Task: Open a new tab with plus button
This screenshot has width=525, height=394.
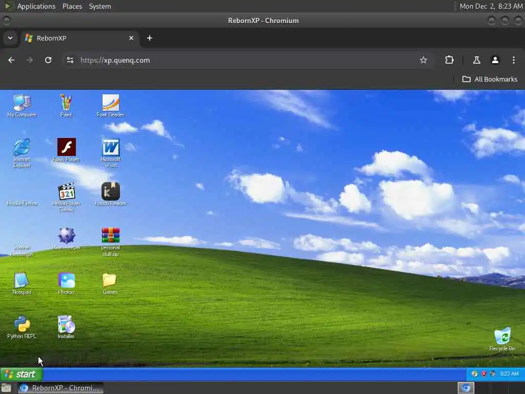Action: (150, 38)
